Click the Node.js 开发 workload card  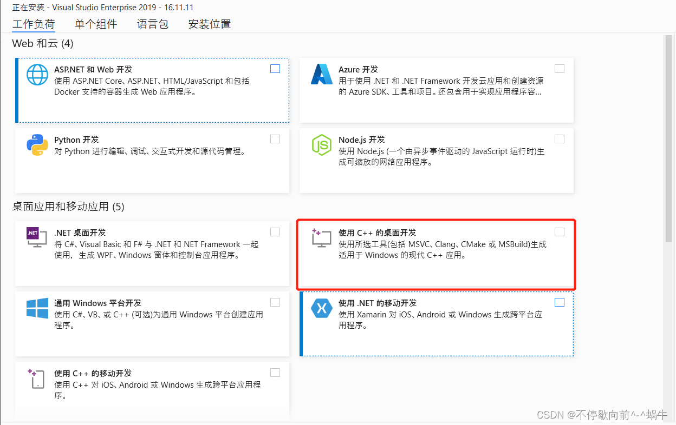coord(436,160)
